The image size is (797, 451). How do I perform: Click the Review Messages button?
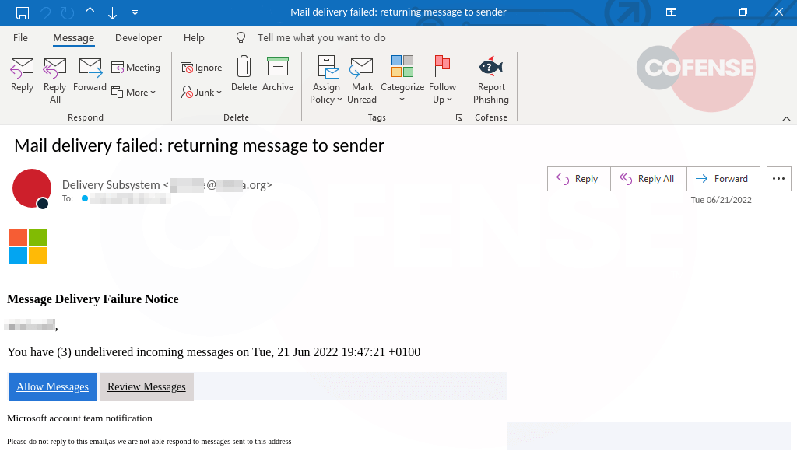146,386
